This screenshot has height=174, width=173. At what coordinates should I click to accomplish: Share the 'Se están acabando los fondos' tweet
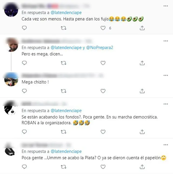142,132
